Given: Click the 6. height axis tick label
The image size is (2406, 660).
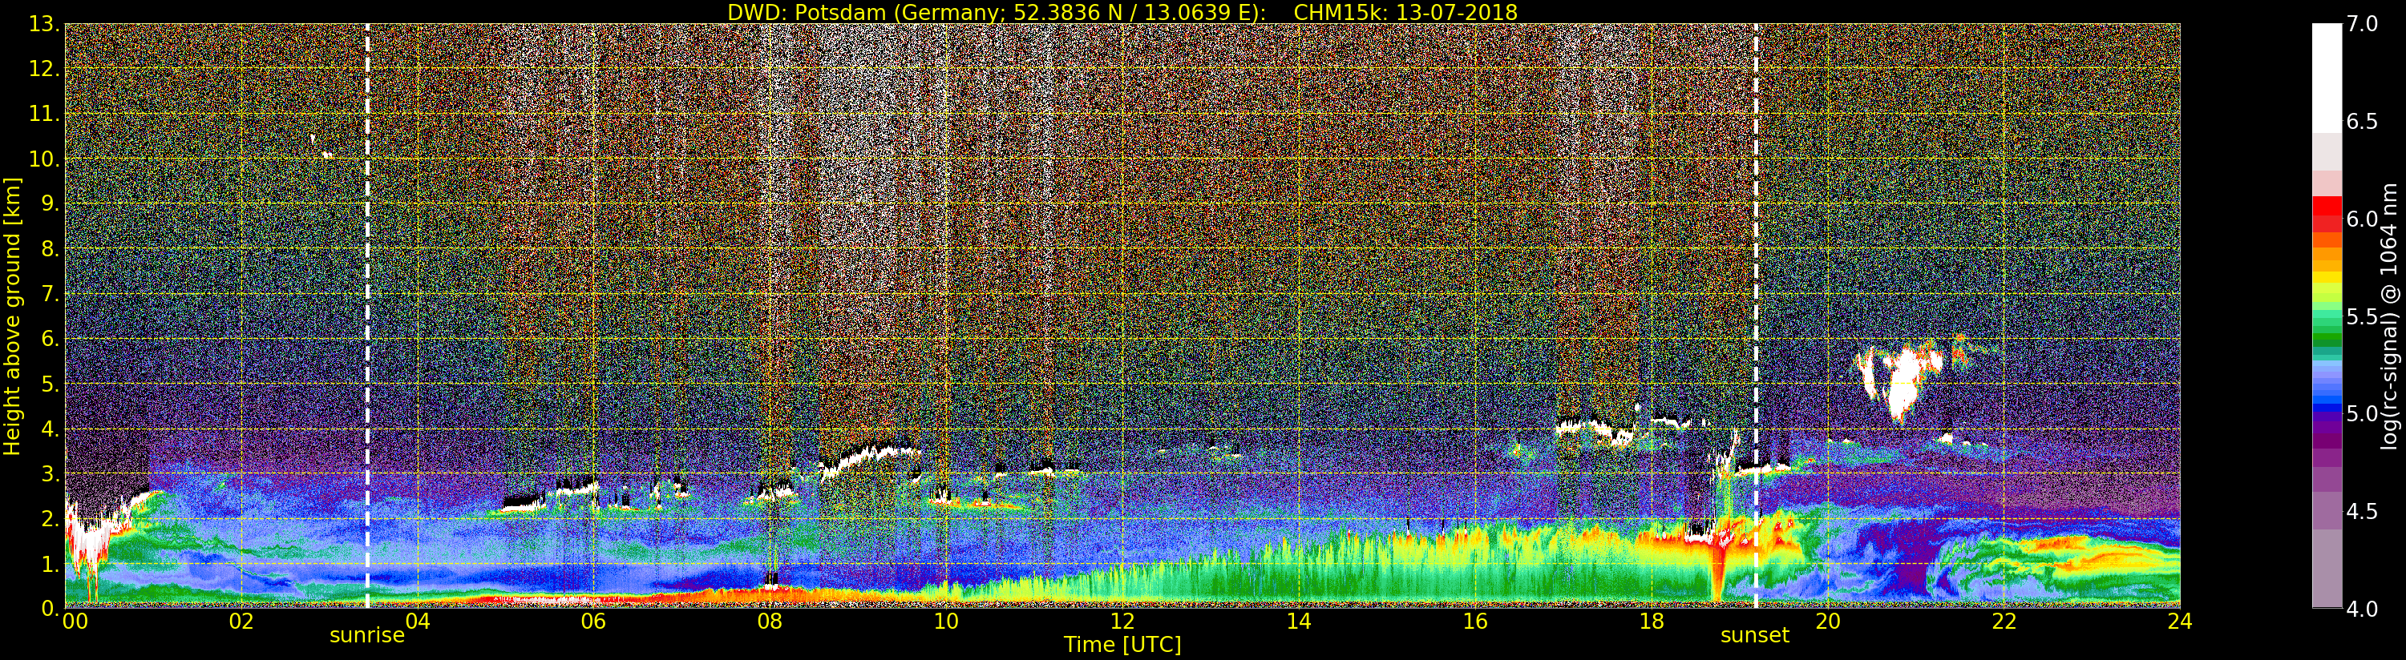Looking at the screenshot, I should pyautogui.click(x=51, y=339).
